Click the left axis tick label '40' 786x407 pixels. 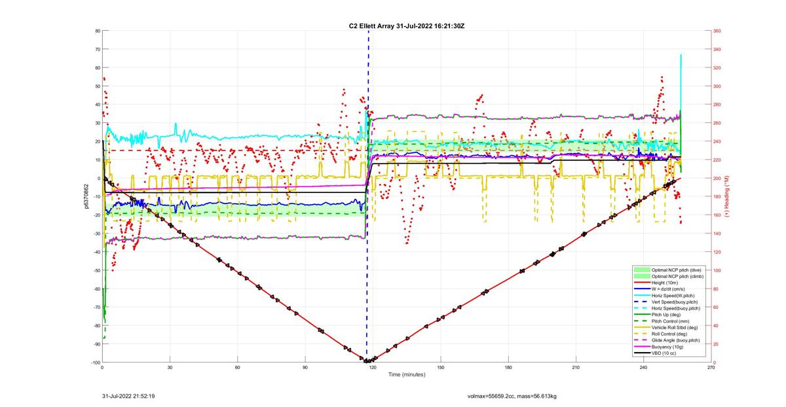[x=97, y=105]
